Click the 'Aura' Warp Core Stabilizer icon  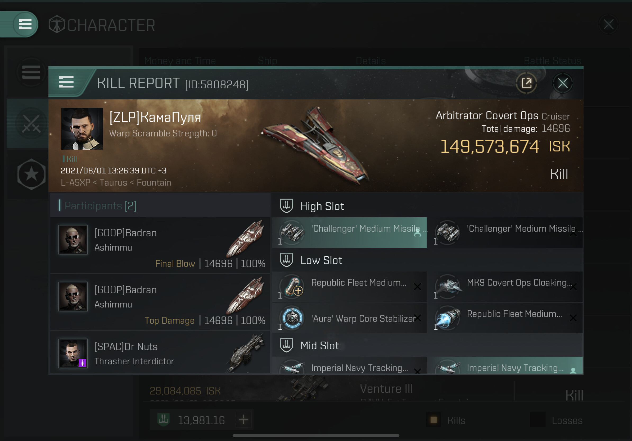pos(292,318)
